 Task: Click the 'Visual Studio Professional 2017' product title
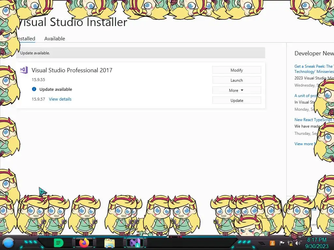coord(72,70)
